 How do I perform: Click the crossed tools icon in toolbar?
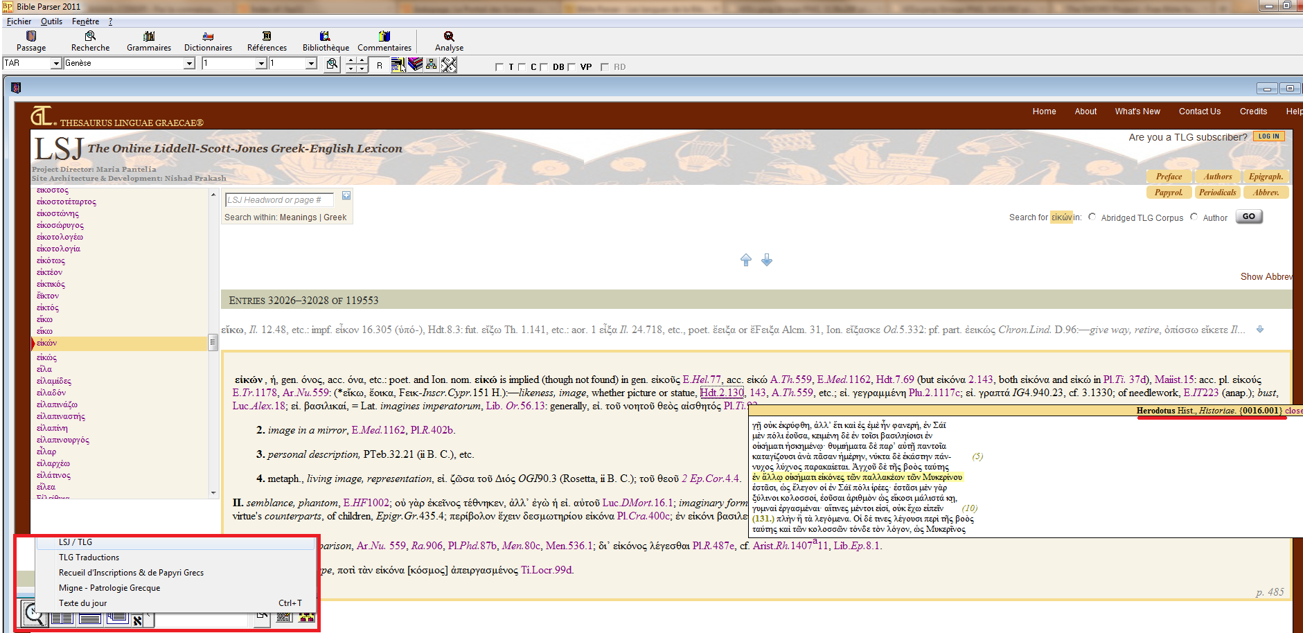coord(449,64)
